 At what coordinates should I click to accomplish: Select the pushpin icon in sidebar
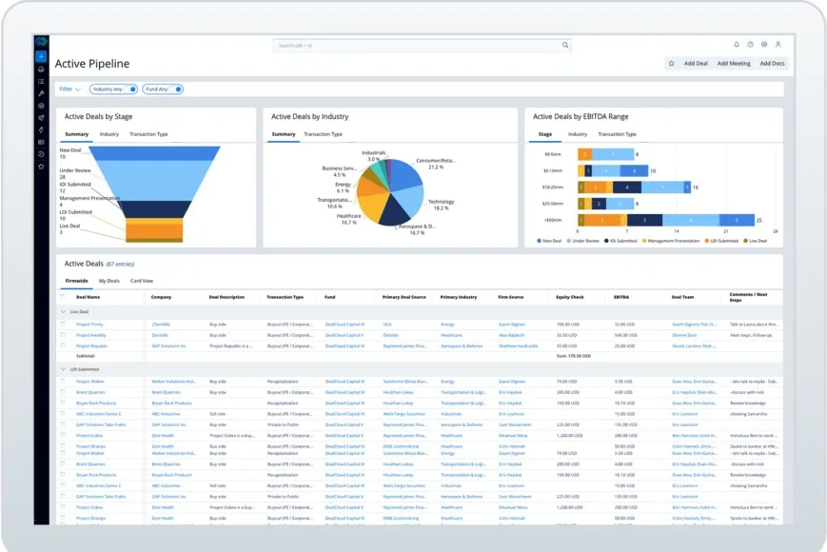41,93
